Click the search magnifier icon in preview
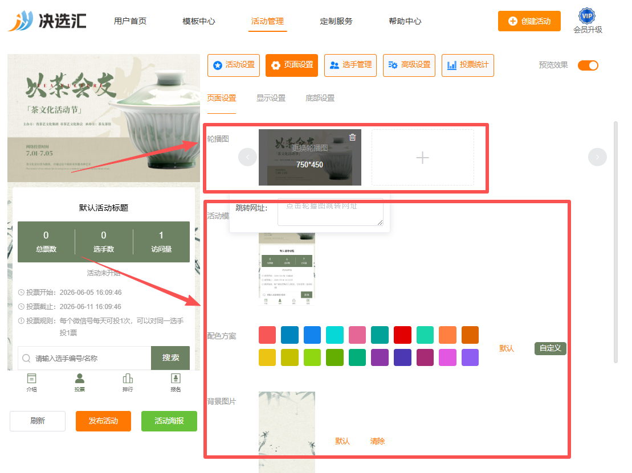The image size is (632, 473). click(26, 358)
